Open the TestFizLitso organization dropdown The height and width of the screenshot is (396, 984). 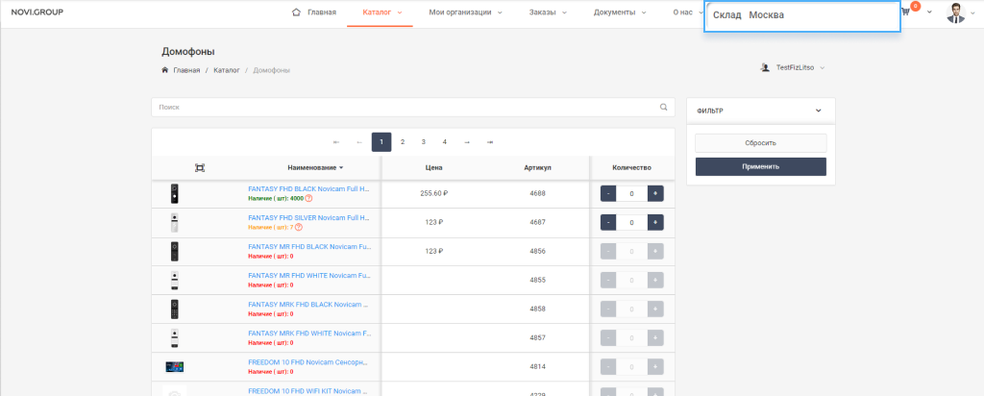click(793, 67)
